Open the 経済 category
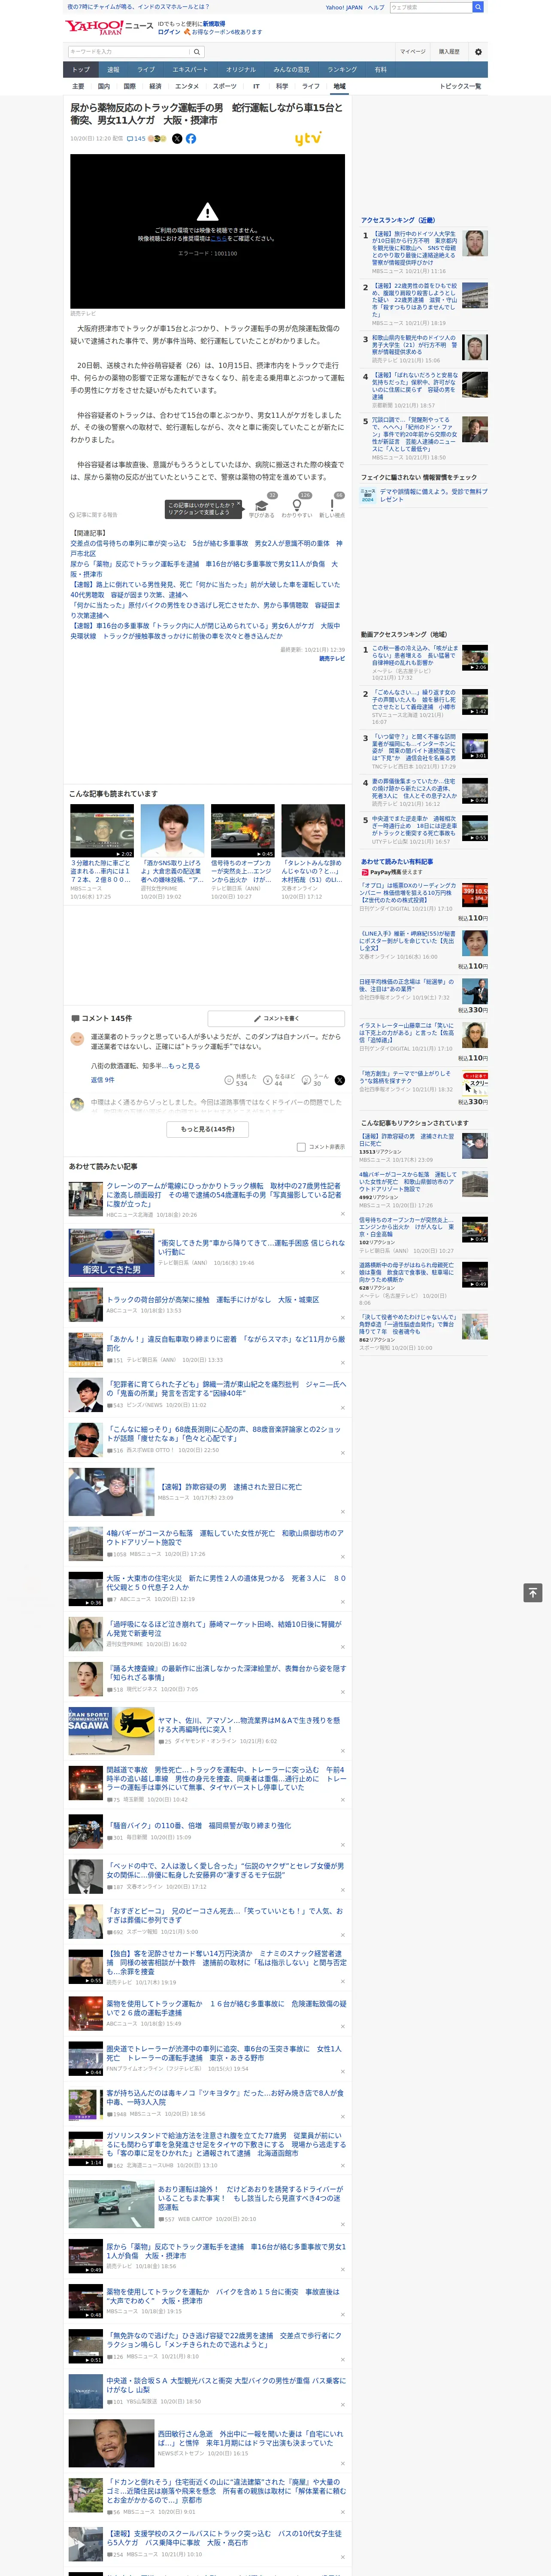Screen dimensions: 551x2576 click(x=155, y=86)
